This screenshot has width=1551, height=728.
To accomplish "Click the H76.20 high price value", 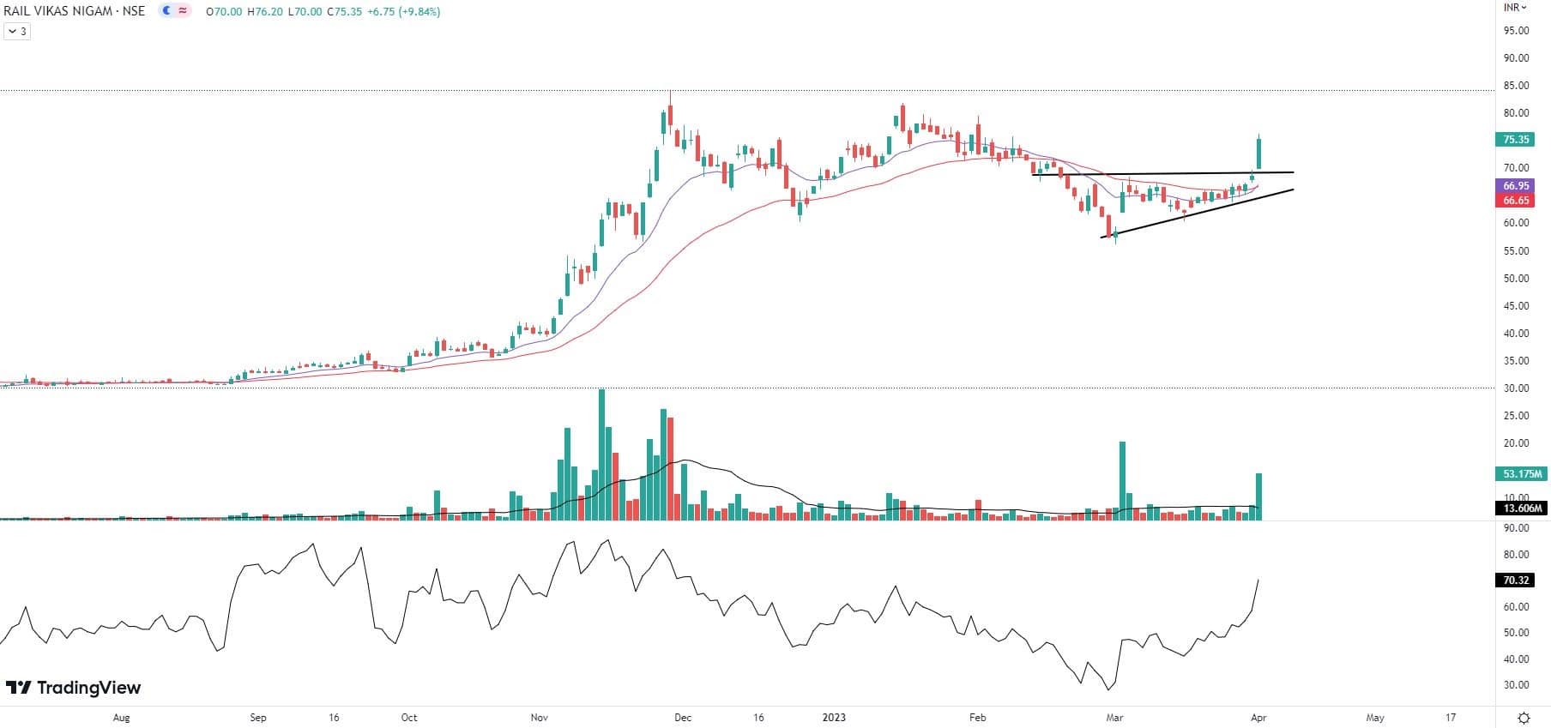I will point(265,12).
